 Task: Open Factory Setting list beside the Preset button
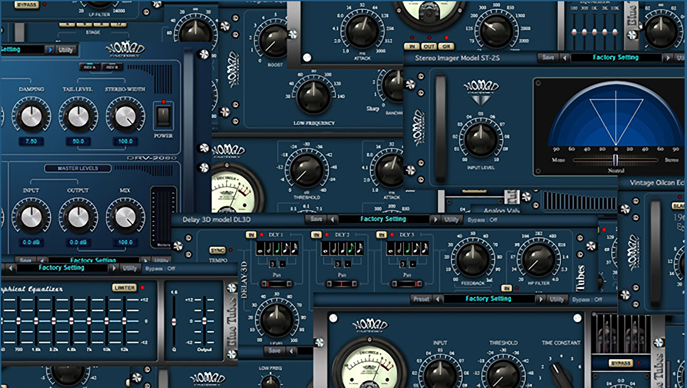pos(488,299)
